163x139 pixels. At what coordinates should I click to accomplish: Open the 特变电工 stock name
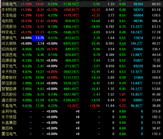click(x=9, y=32)
